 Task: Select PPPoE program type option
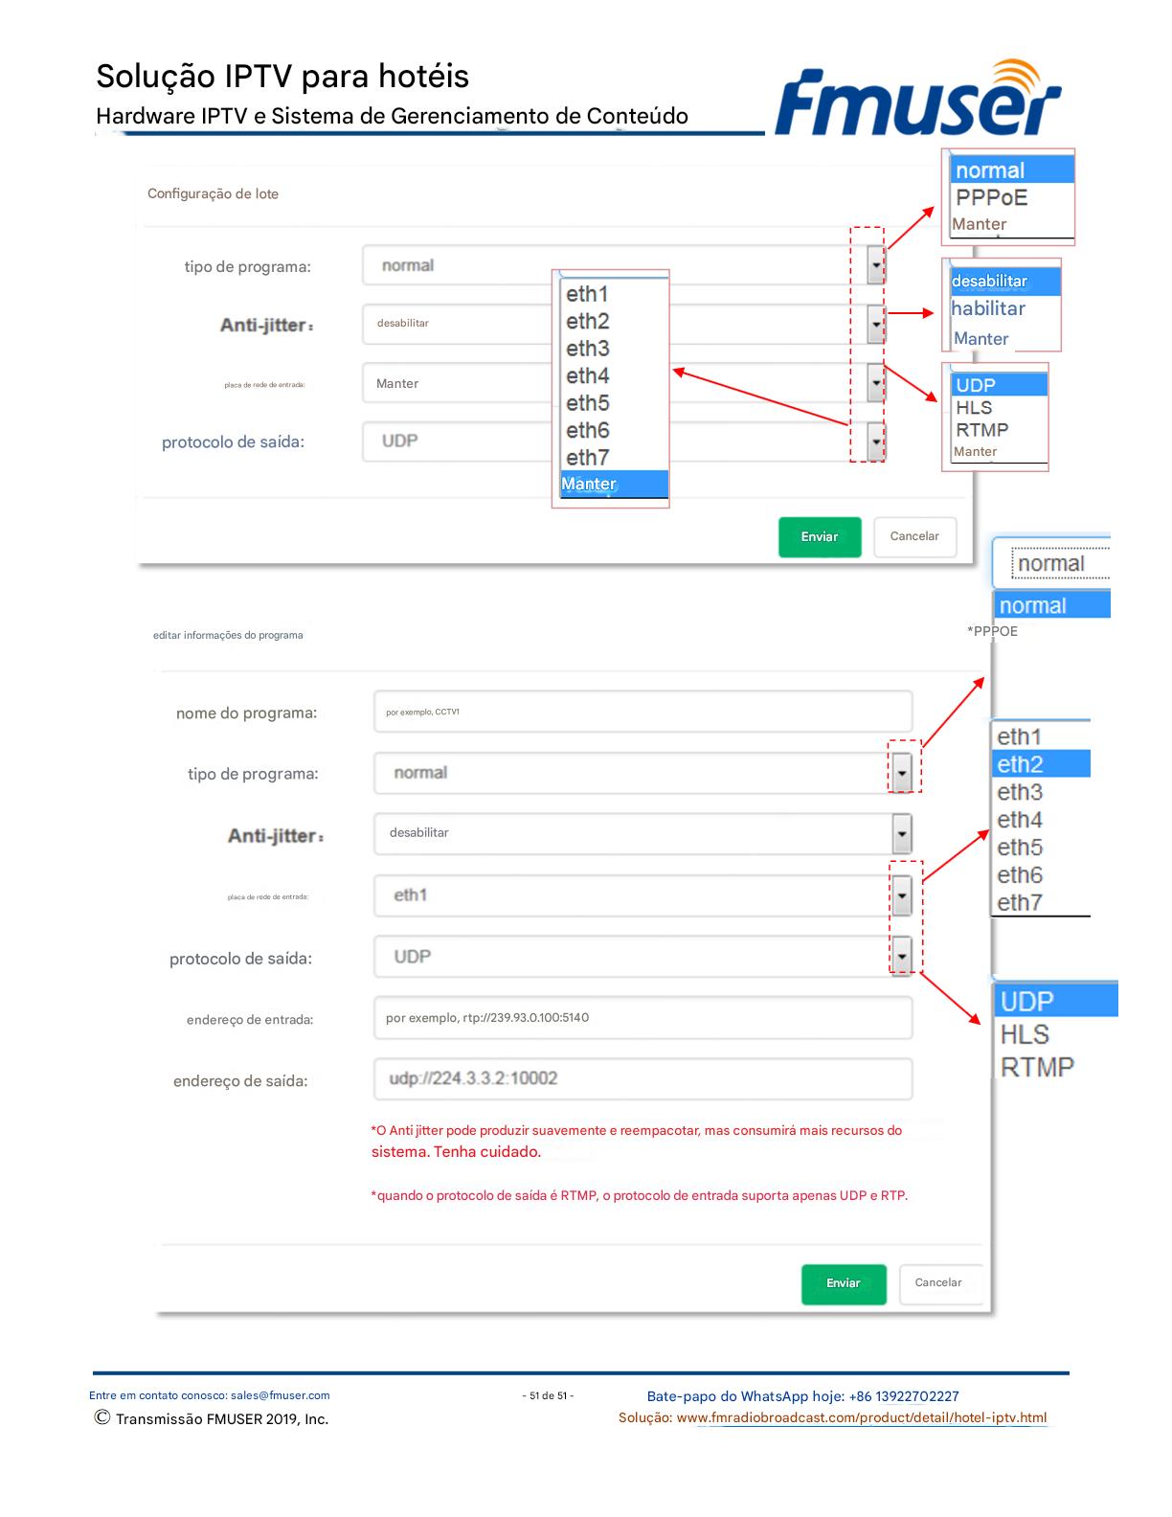992,197
